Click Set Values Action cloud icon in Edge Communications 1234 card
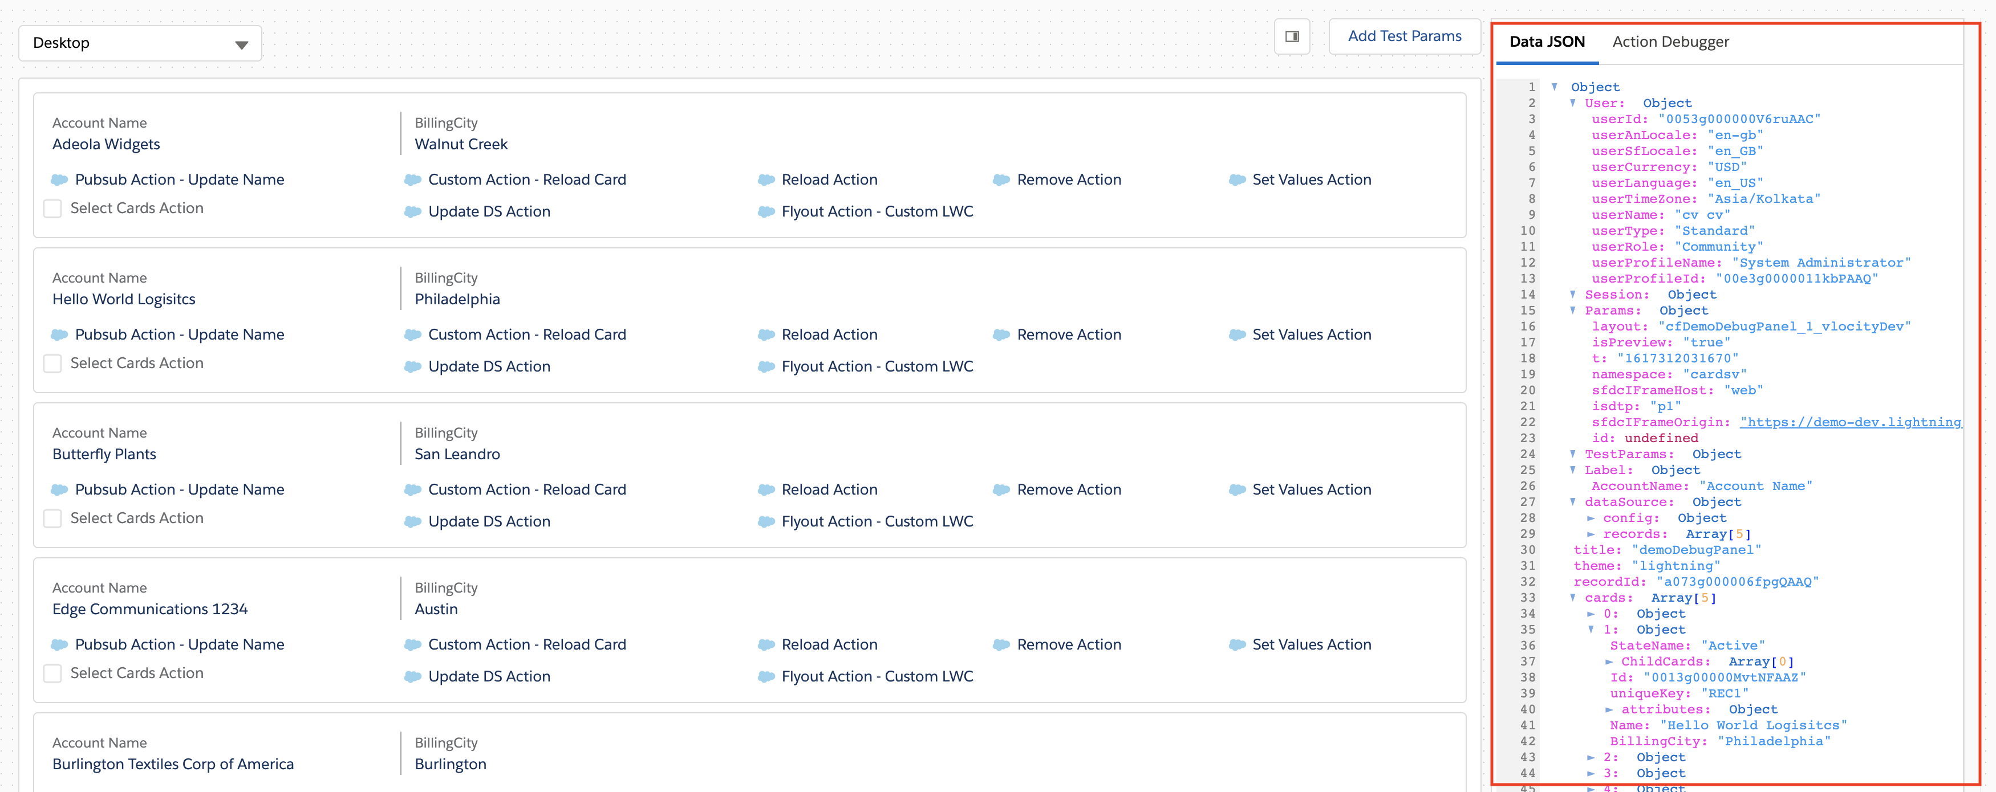 [1238, 644]
